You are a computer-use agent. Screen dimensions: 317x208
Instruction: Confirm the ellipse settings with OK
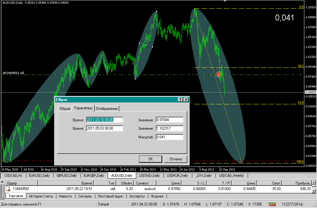[150, 159]
